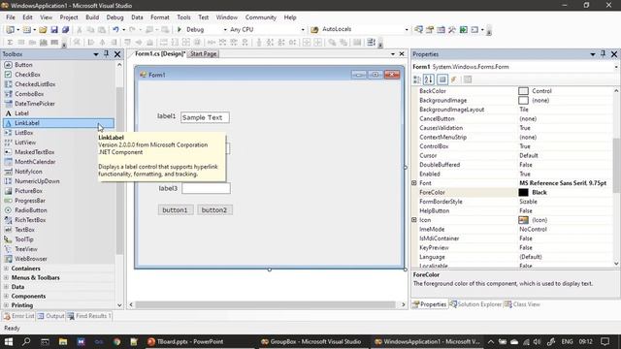Expand the Icon property node
The height and width of the screenshot is (349, 621).
[414, 220]
